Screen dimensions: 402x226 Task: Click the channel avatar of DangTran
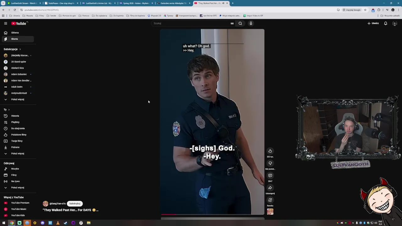[x=46, y=204]
